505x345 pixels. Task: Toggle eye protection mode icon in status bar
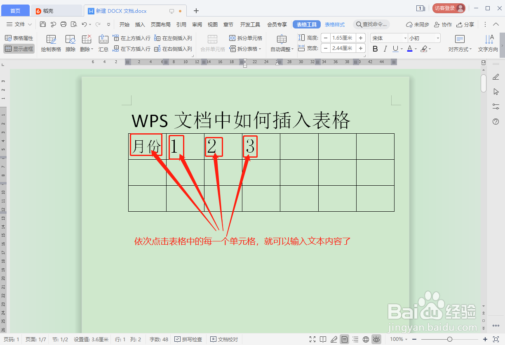(x=376, y=339)
